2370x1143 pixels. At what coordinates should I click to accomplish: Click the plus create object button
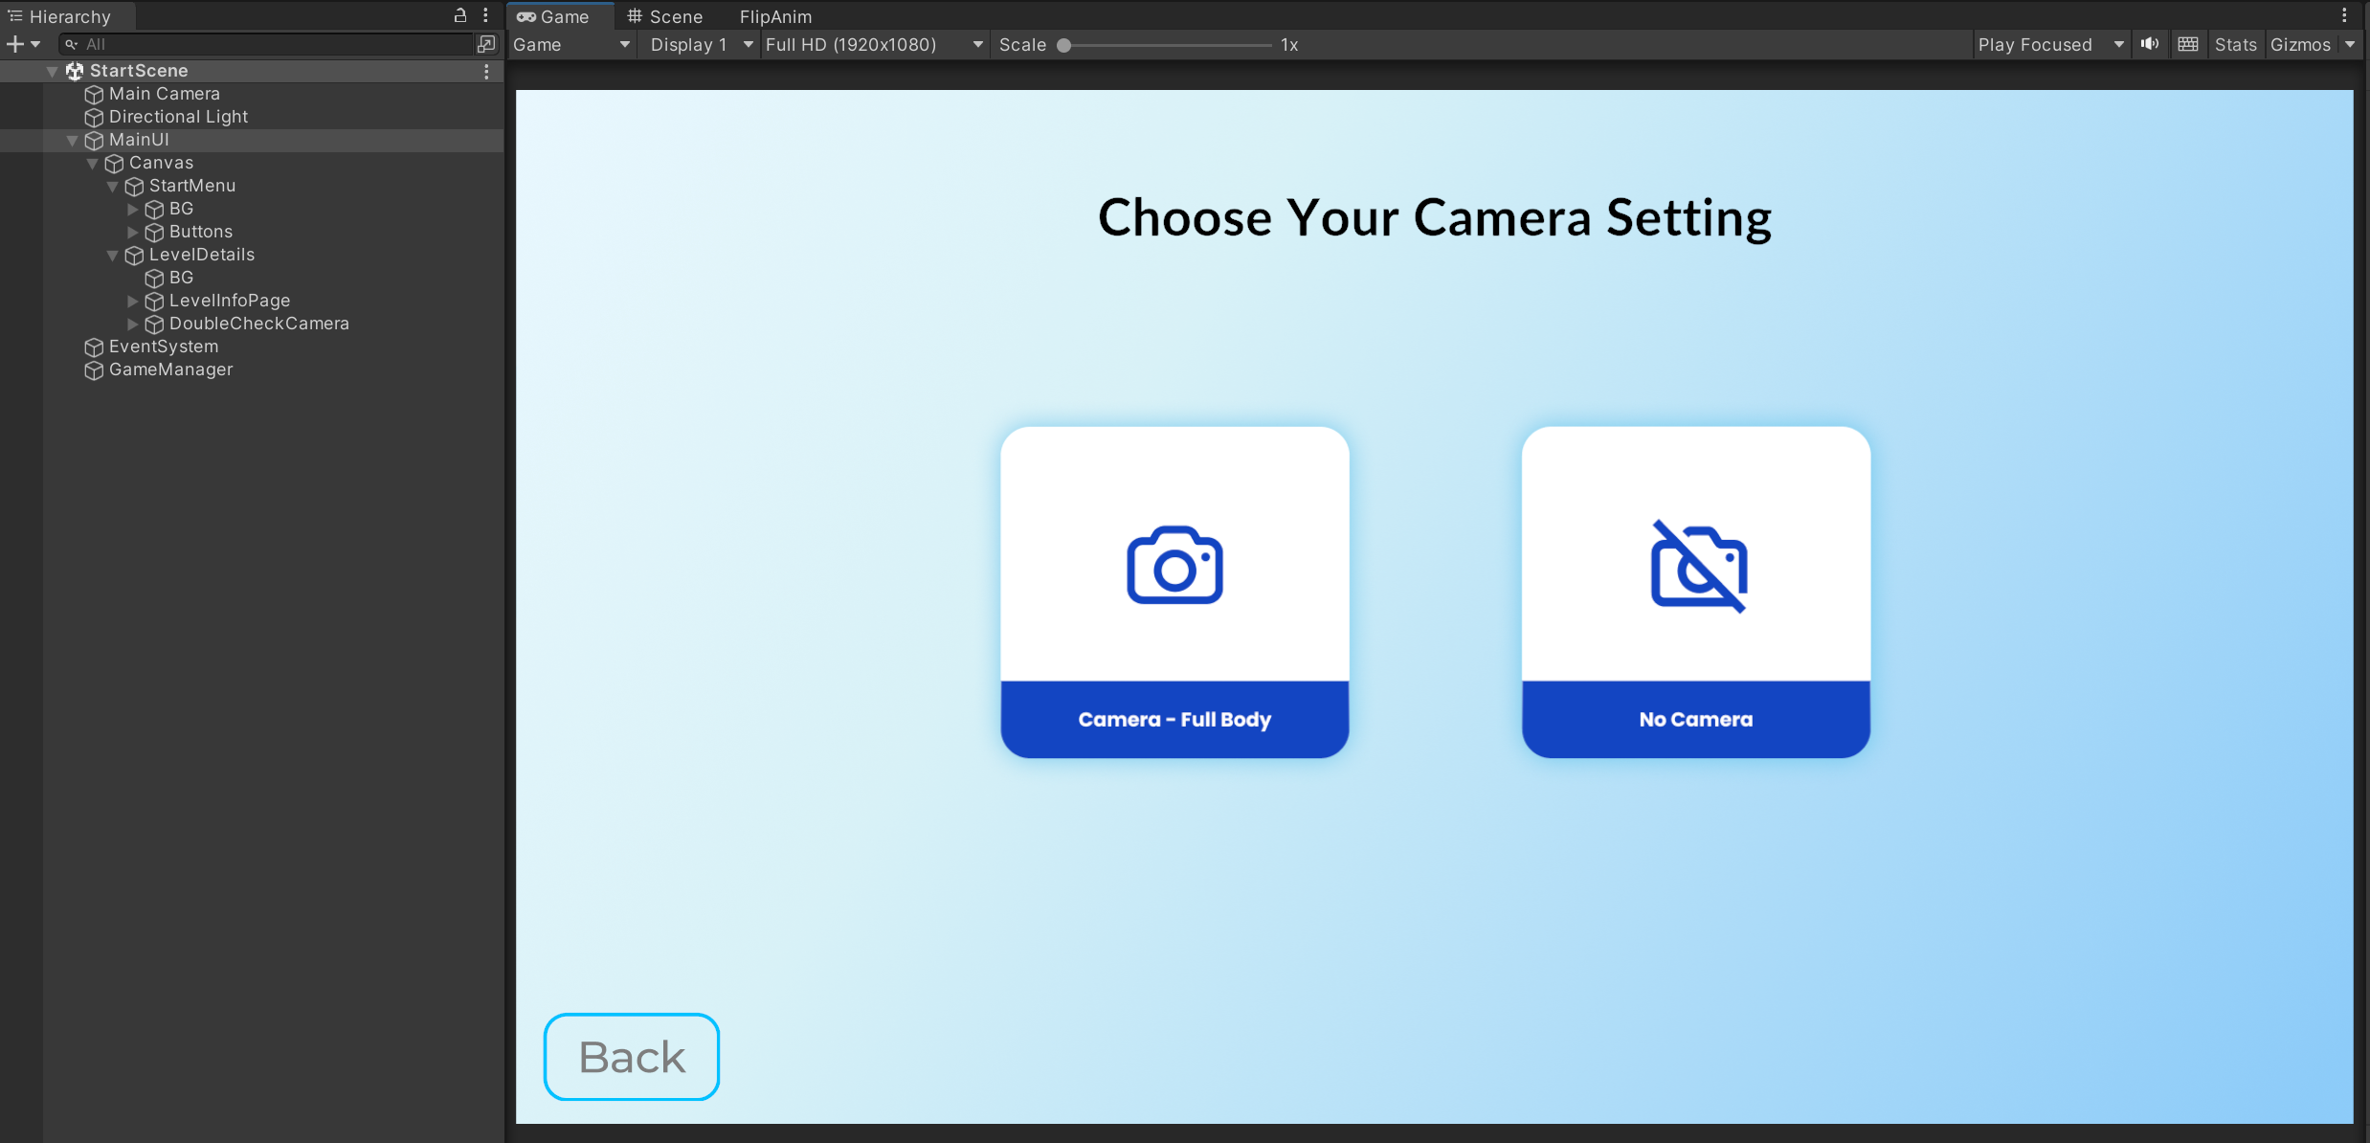click(x=14, y=44)
